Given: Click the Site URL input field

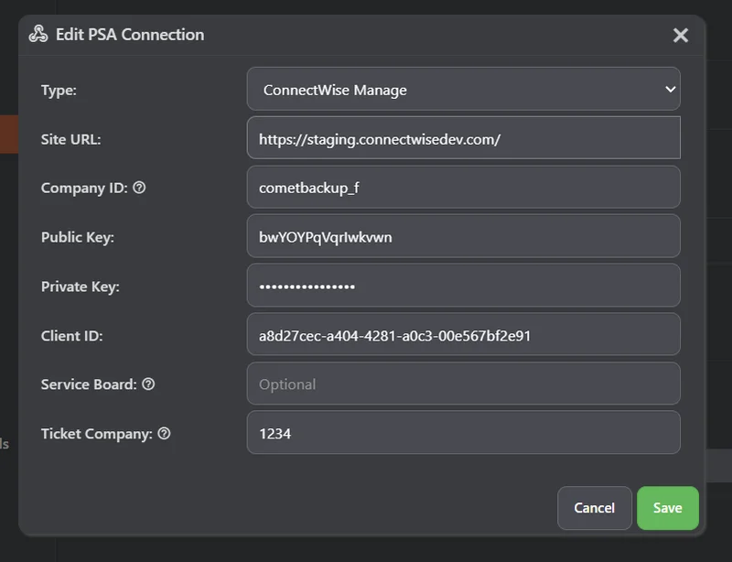Looking at the screenshot, I should click(x=463, y=138).
